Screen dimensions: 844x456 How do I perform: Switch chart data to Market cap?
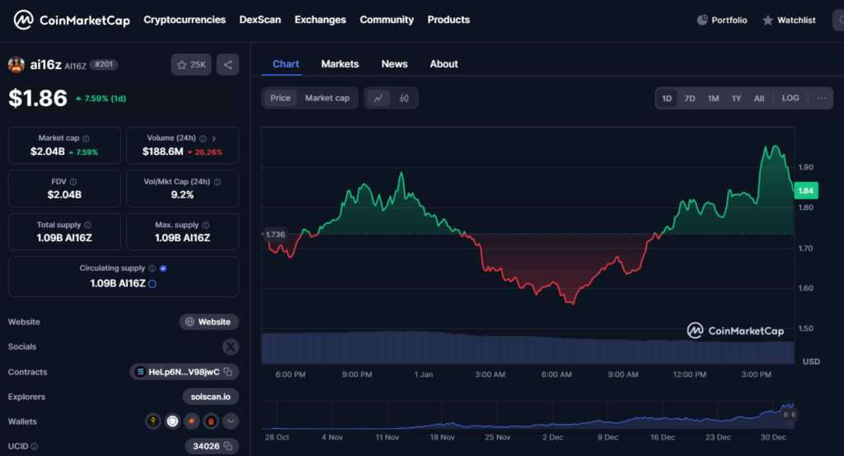coord(327,98)
